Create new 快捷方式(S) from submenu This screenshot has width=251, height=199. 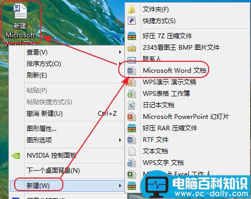(159, 21)
